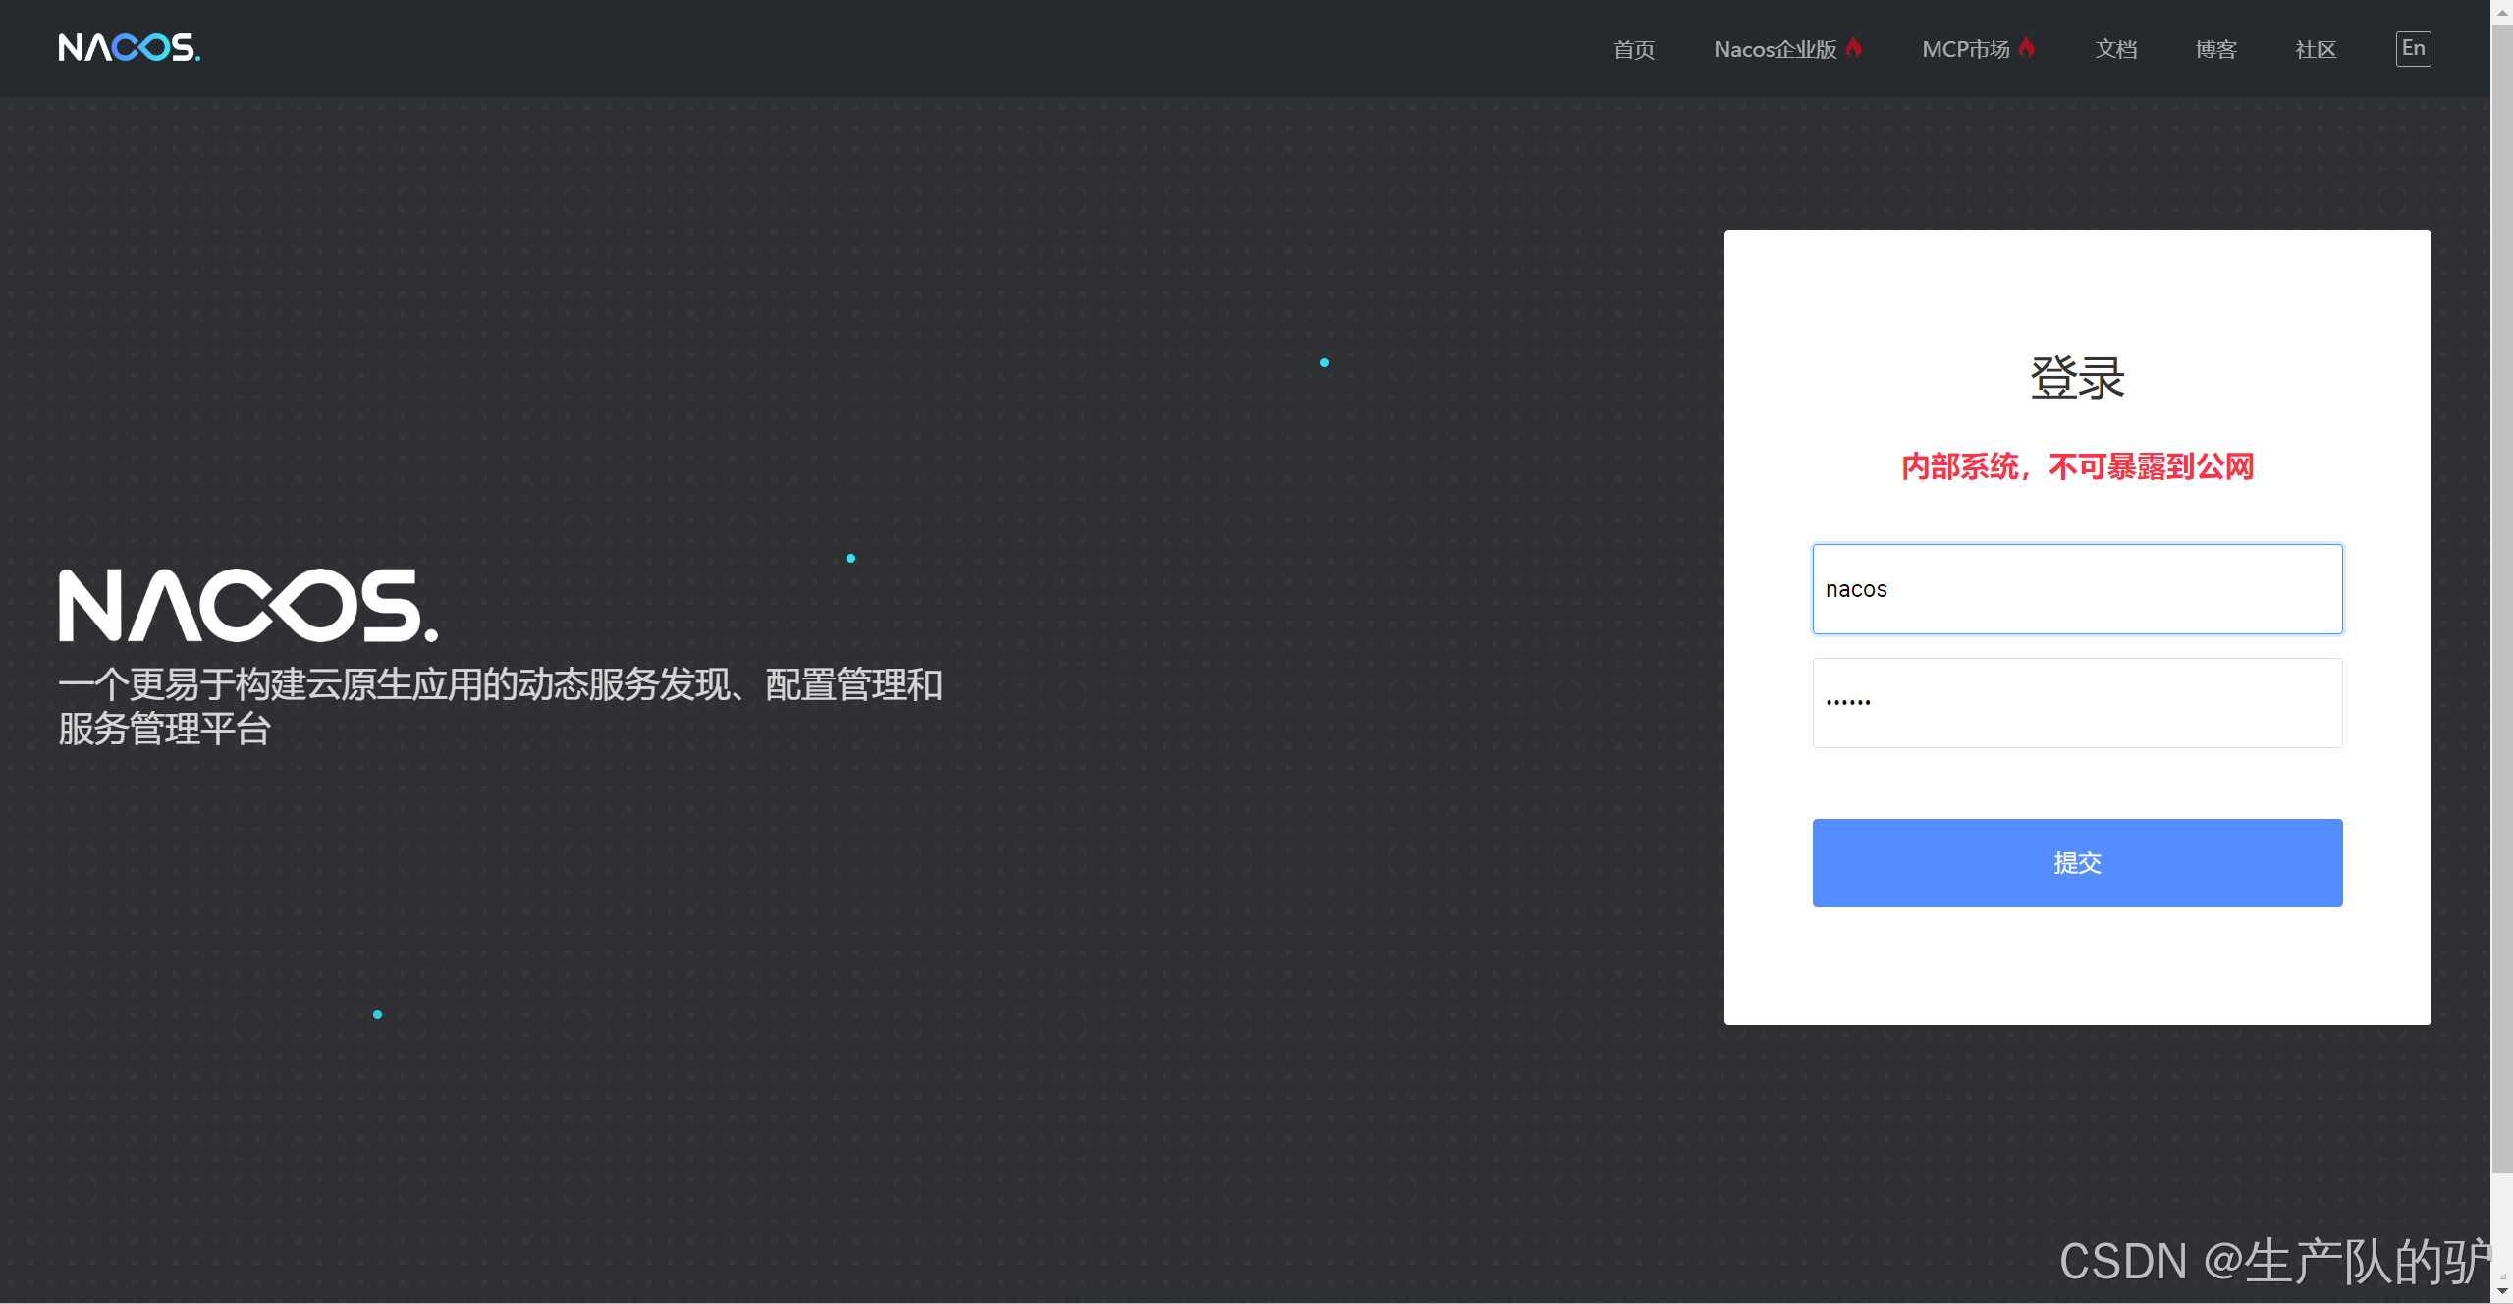This screenshot has width=2513, height=1304.
Task: Focus the username field containing nacos
Action: point(2077,589)
